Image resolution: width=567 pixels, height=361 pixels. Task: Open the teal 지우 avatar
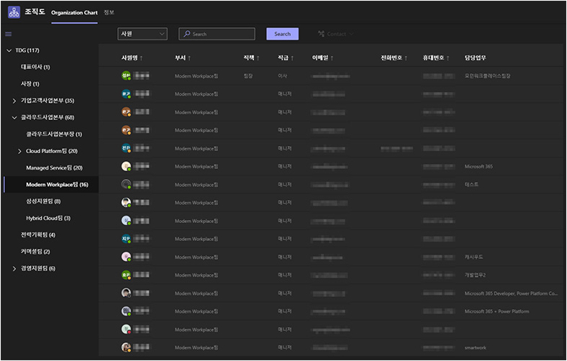[x=126, y=239]
